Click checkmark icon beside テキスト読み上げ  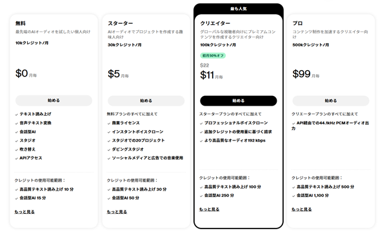coord(17,115)
